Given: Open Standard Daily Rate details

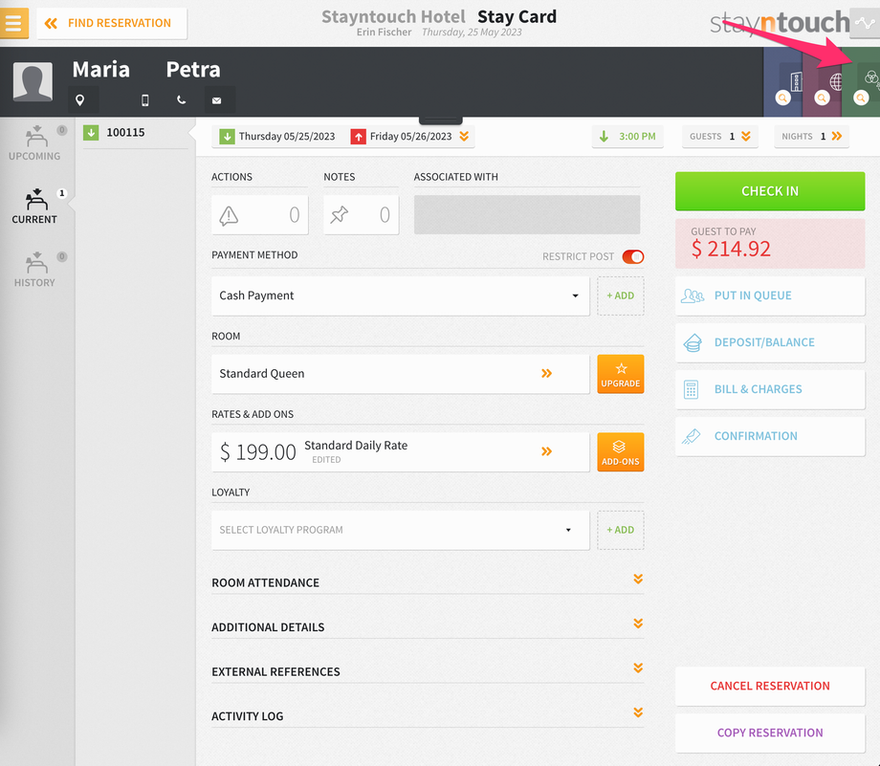Looking at the screenshot, I should coord(400,451).
